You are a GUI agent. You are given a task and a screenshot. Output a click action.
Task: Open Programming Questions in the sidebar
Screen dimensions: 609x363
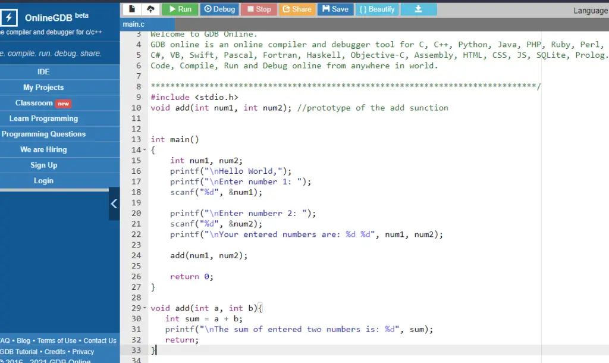coord(43,134)
